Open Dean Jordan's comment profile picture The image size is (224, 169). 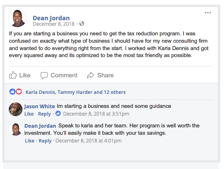pyautogui.click(x=15, y=129)
